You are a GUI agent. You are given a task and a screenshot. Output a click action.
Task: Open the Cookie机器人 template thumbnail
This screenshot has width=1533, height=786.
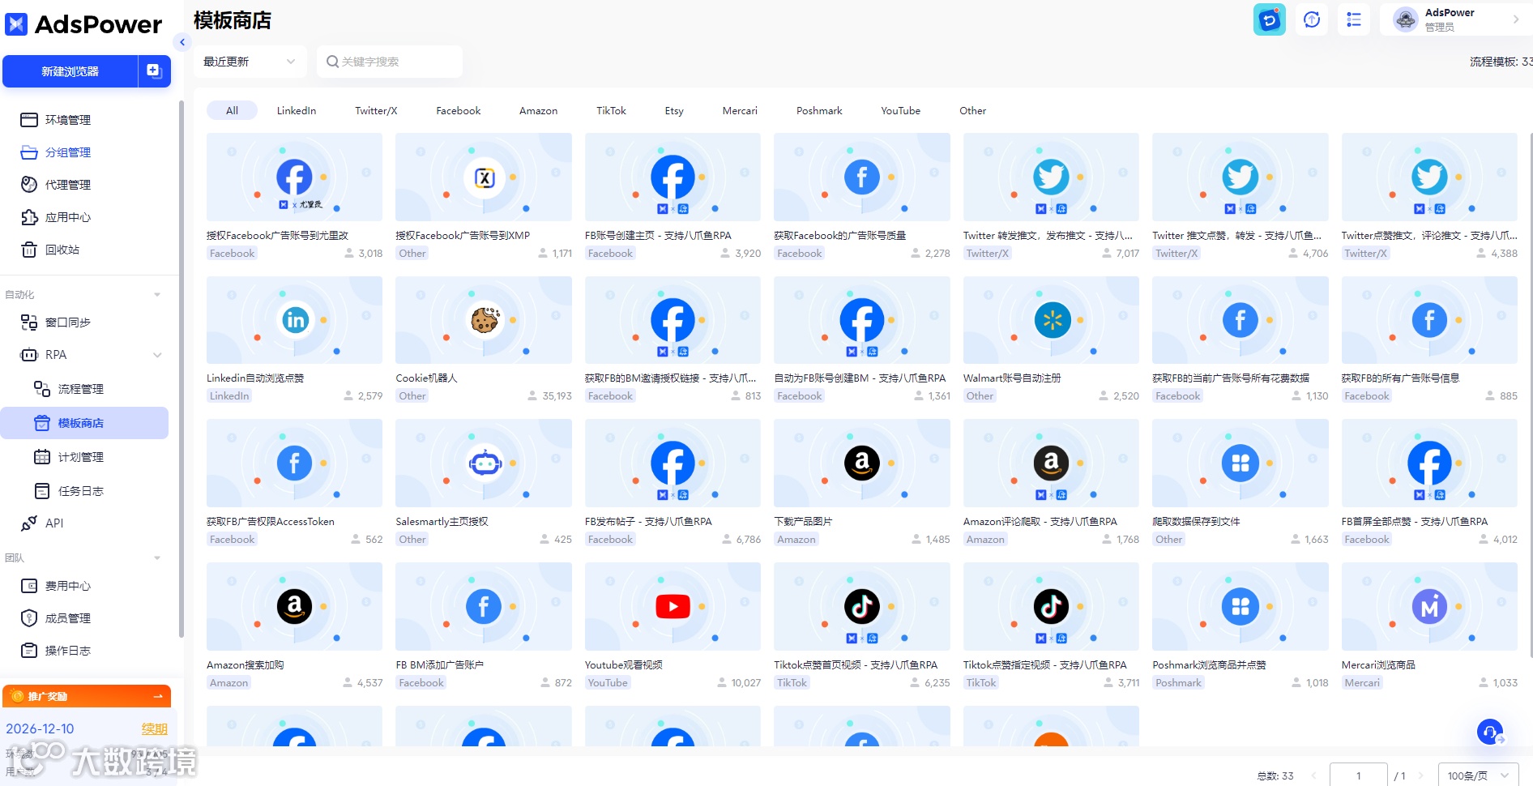click(484, 320)
